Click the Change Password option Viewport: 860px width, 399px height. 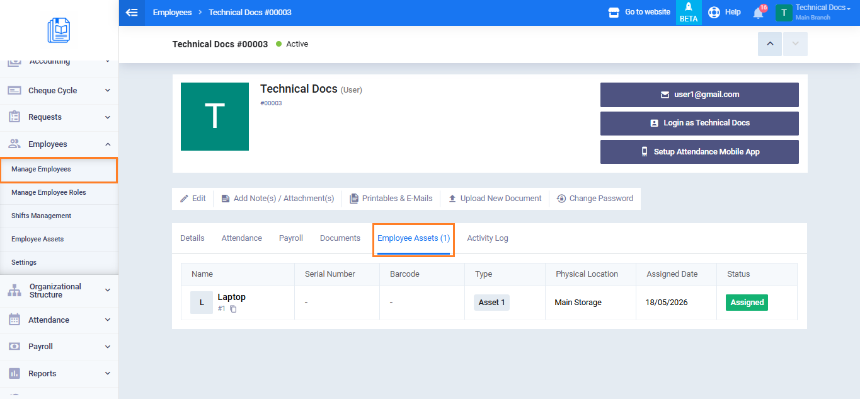pos(595,199)
